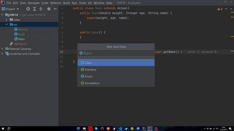Screen dimensions: 234x131
Task: Open the View menu
Action: pyautogui.click(x=23, y=3)
